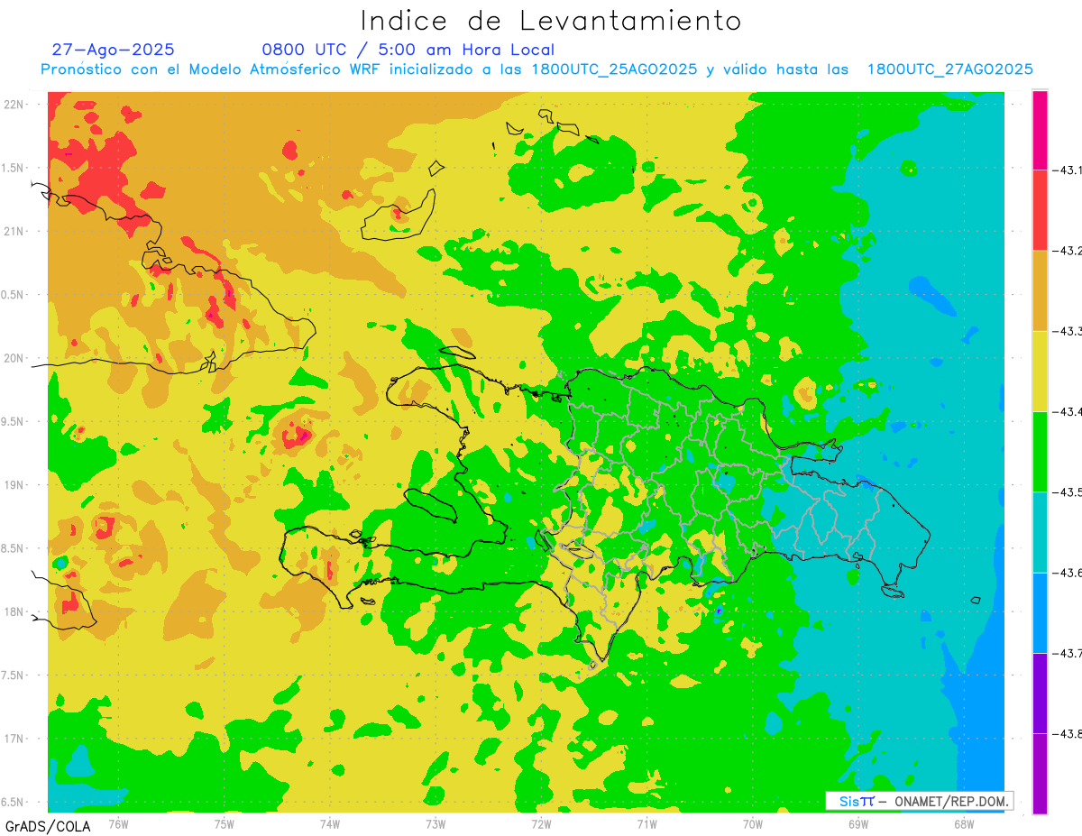Click the "20N" latitude label

coord(14,358)
